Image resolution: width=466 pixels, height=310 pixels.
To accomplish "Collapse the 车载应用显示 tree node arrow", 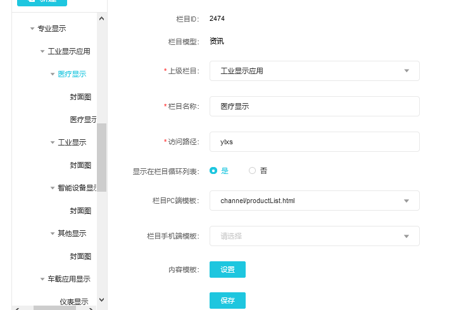I will (x=42, y=279).
